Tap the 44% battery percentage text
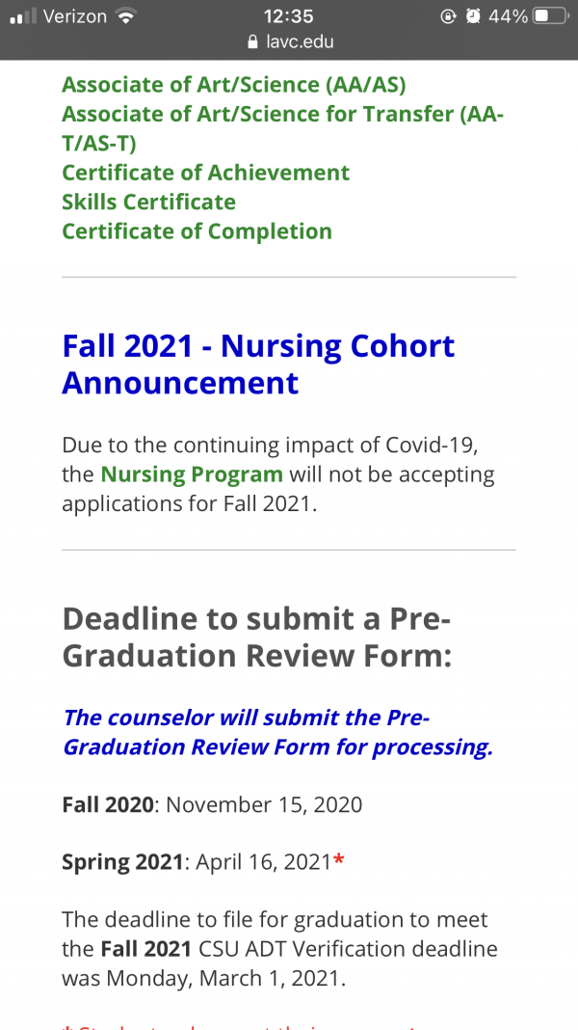Screen dimensions: 578x1030 (x=508, y=16)
